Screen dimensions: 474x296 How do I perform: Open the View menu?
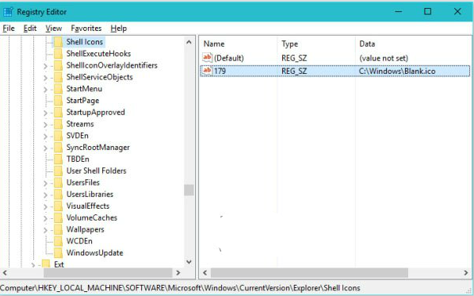54,29
